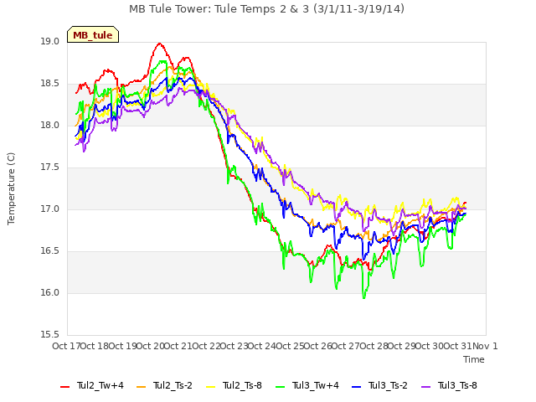Click the 16.5 y-axis tick label
The width and height of the screenshot is (536, 402).
click(x=50, y=251)
